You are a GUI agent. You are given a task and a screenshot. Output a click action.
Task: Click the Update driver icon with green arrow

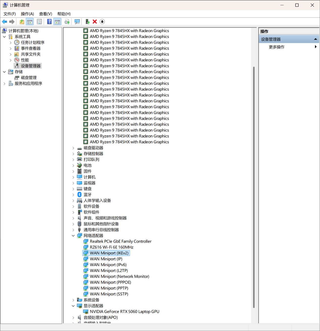87,22
